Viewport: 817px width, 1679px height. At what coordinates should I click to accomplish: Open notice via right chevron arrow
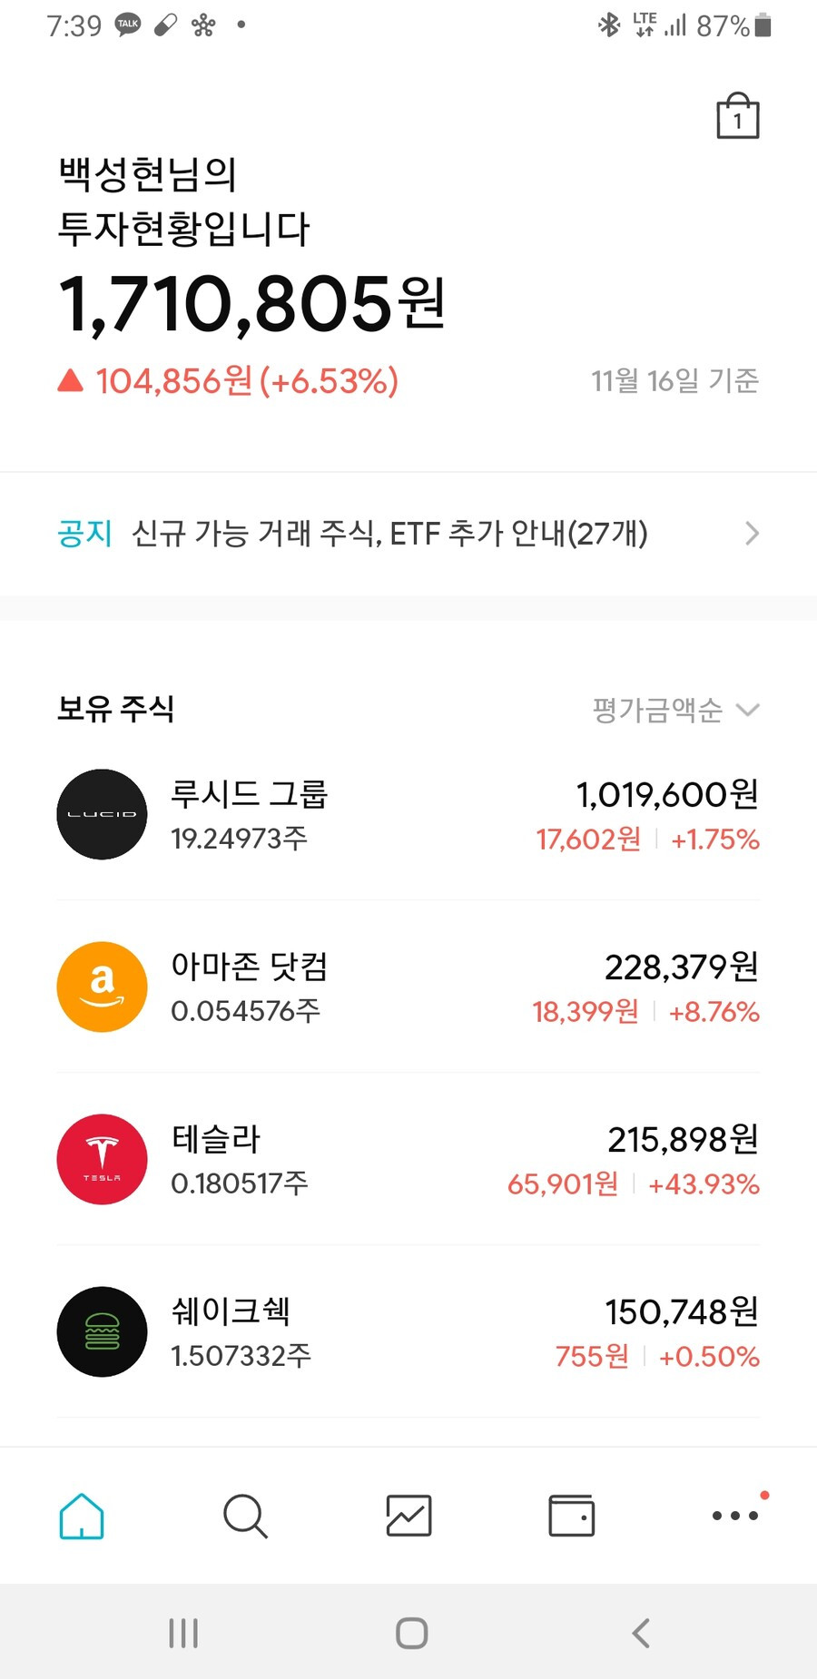[x=752, y=533]
